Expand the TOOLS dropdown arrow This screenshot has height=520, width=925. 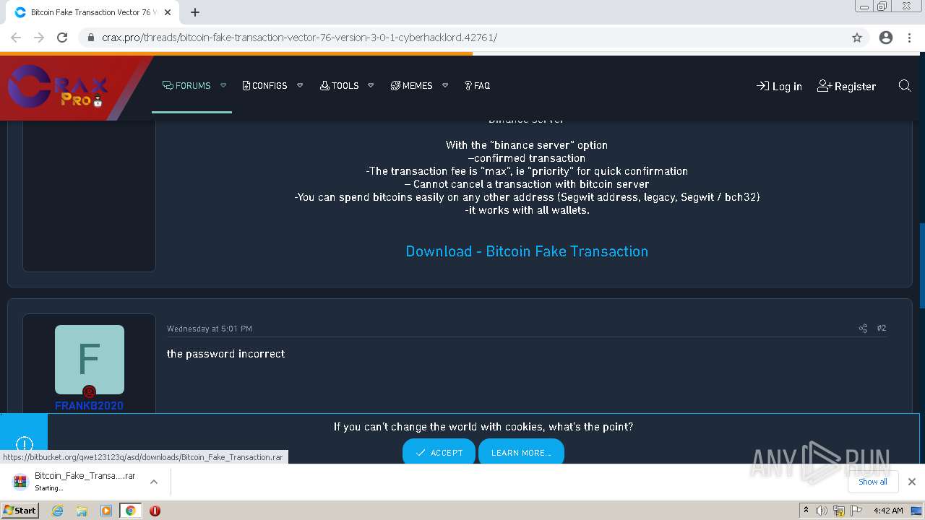(x=371, y=86)
